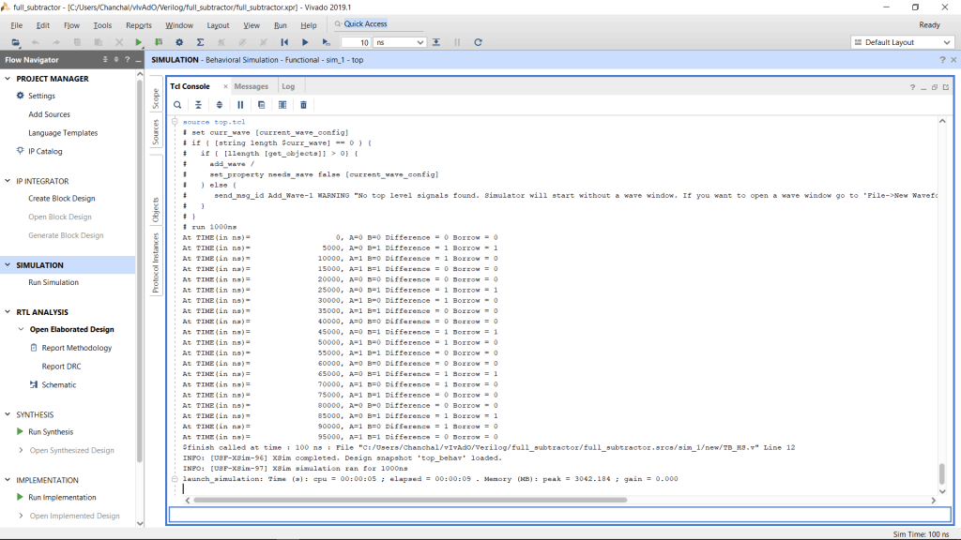Click Run Synthesis
Screen dimensions: 961x540
[51, 431]
